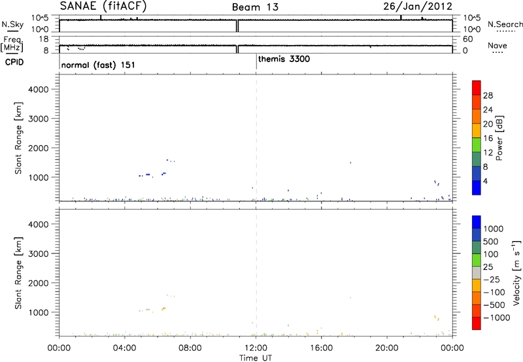
Task: Select the 16:00 time tick label
Action: 321,348
